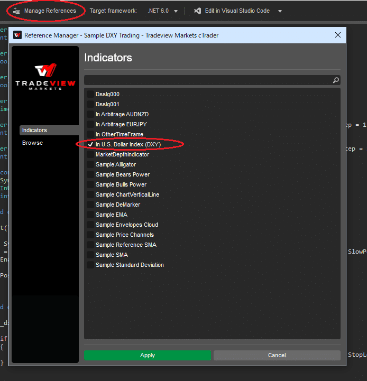Click the 'Target framework:' label
The image size is (367, 381).
pyautogui.click(x=113, y=11)
